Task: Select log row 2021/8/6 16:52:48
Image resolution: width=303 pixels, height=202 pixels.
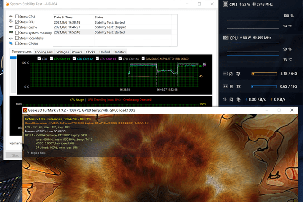Action: [112, 32]
